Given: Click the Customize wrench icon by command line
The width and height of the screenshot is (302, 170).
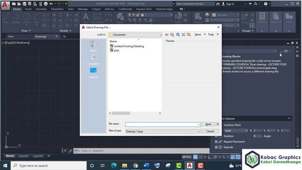Looking at the screenshot, I should tap(70, 151).
